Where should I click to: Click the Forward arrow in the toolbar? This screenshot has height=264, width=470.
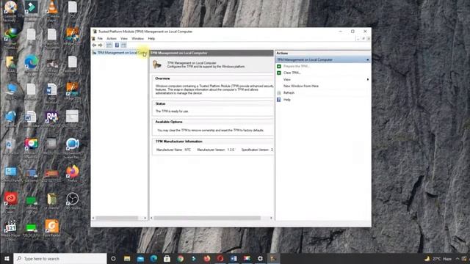point(101,45)
